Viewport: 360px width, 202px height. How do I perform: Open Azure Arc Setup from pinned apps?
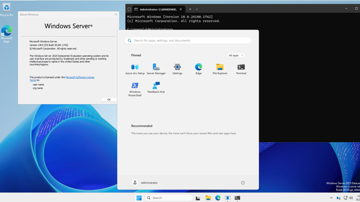pos(135,69)
